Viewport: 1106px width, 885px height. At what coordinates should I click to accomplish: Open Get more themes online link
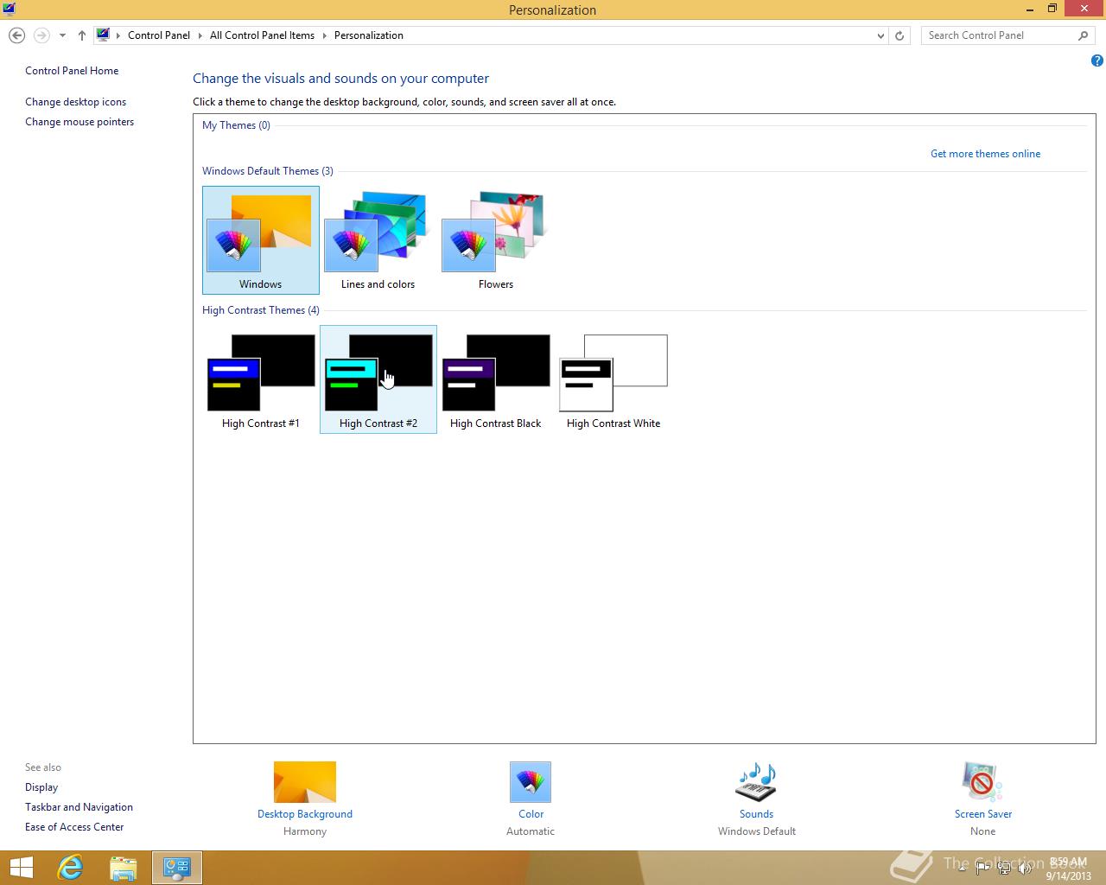(x=985, y=154)
